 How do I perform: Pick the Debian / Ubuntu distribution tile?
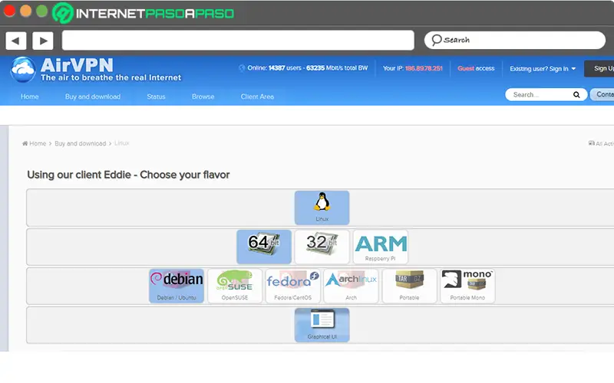click(177, 286)
